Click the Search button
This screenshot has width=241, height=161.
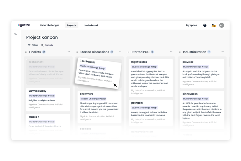click(x=47, y=45)
